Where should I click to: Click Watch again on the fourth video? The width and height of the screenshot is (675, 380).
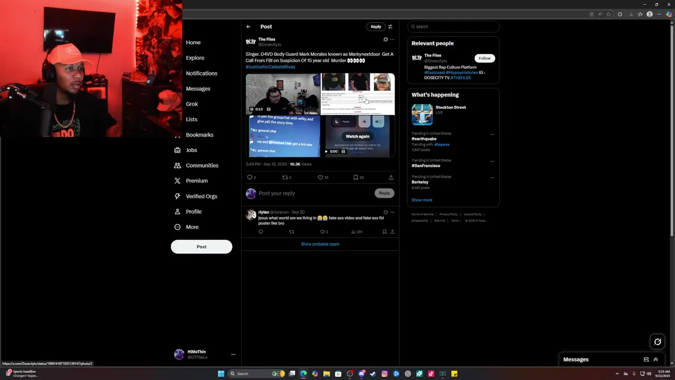(358, 136)
